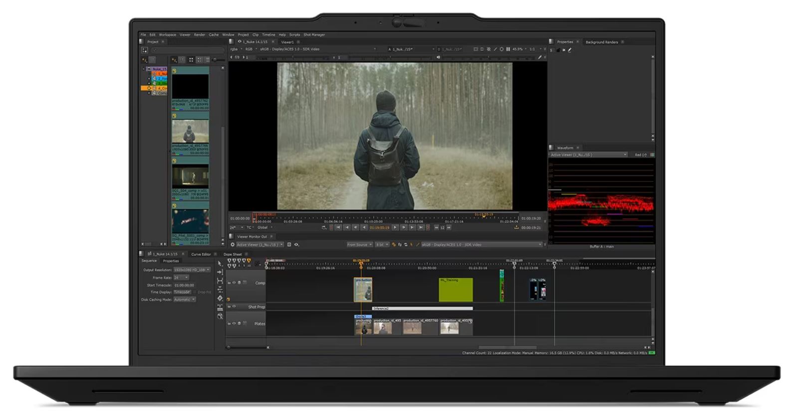Open Viewer Monitor Out settings gear
Image resolution: width=790 pixels, height=415 pixels.
point(233,245)
